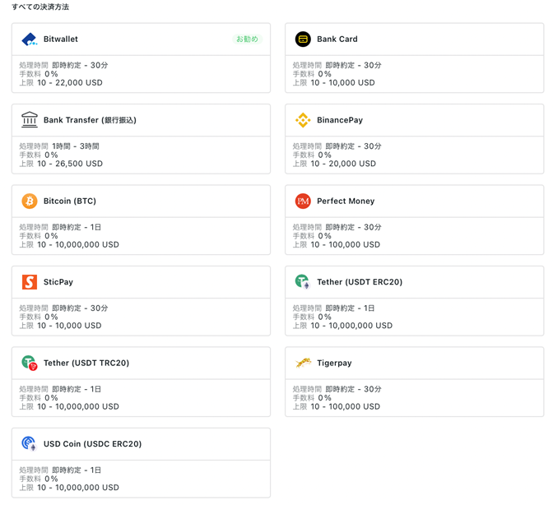Screen dimensions: 553x505
Task: Click the orange SticPay S icon
Action: 30,282
